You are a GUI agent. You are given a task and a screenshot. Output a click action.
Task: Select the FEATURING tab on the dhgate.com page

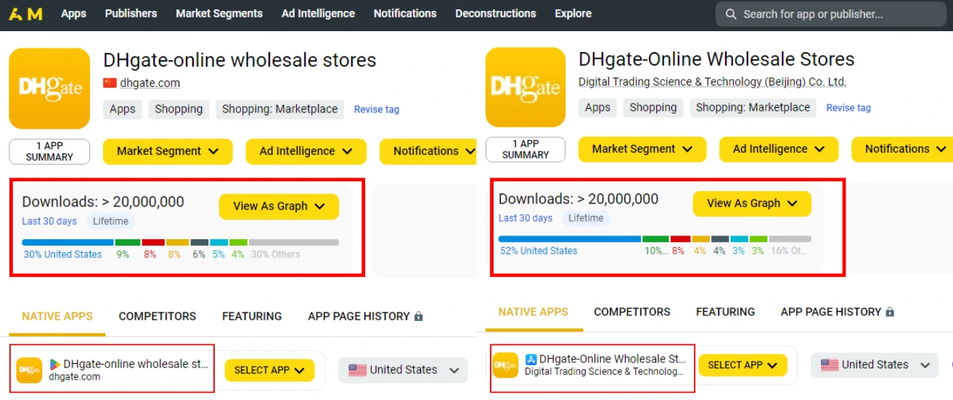point(252,317)
